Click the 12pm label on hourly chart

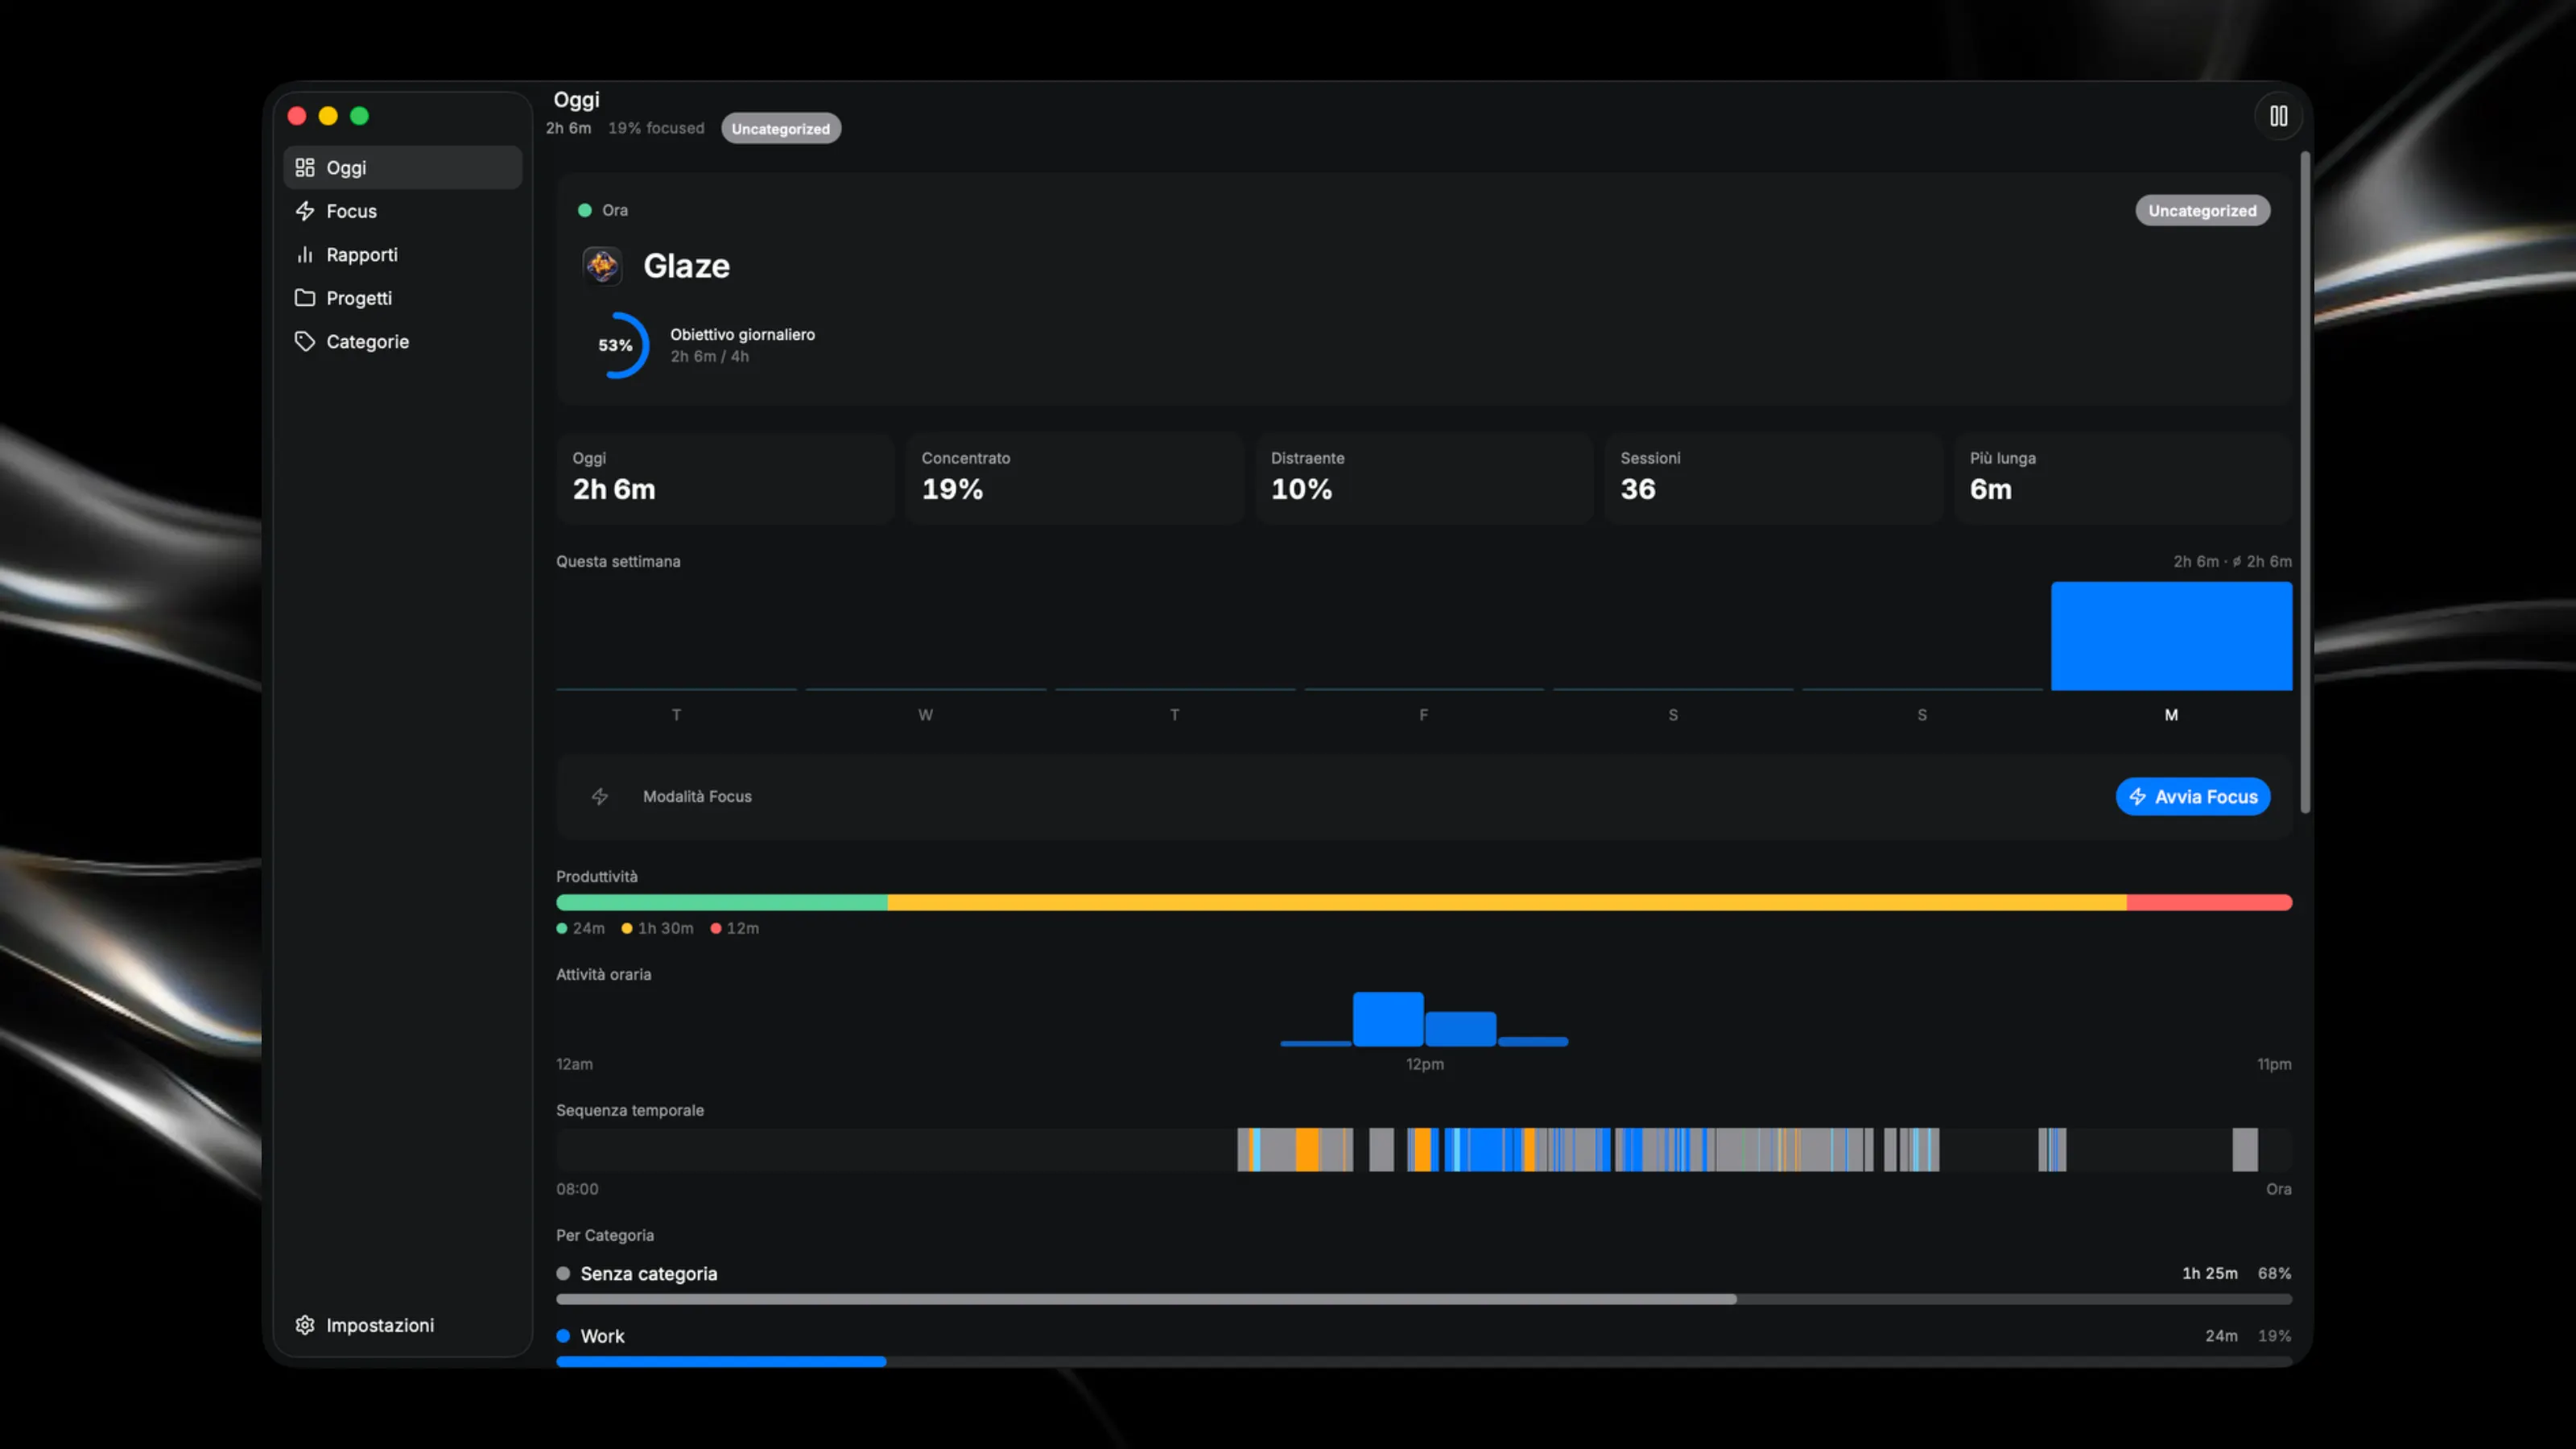pyautogui.click(x=1425, y=1064)
